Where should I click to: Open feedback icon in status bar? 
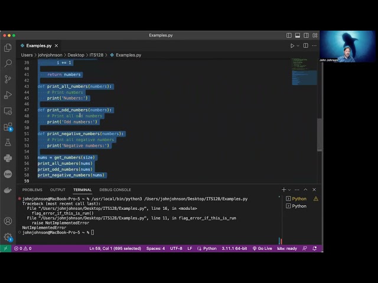[305, 249]
